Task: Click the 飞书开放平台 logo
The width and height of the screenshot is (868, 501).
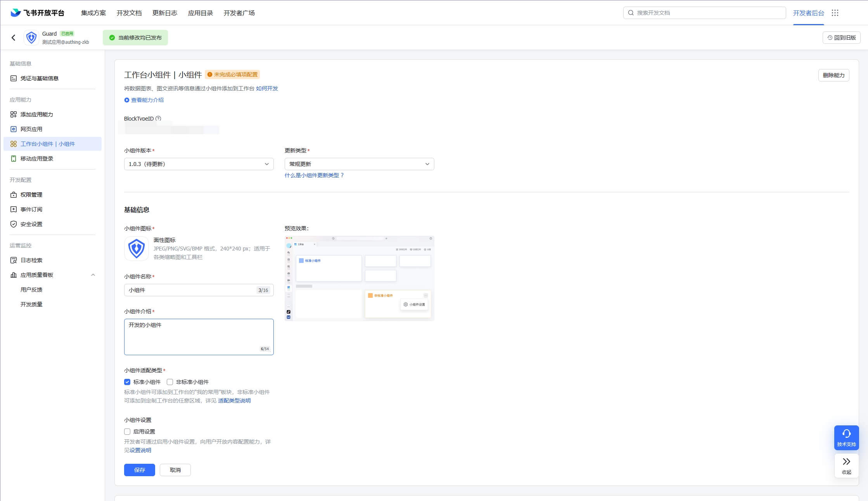Action: 38,13
